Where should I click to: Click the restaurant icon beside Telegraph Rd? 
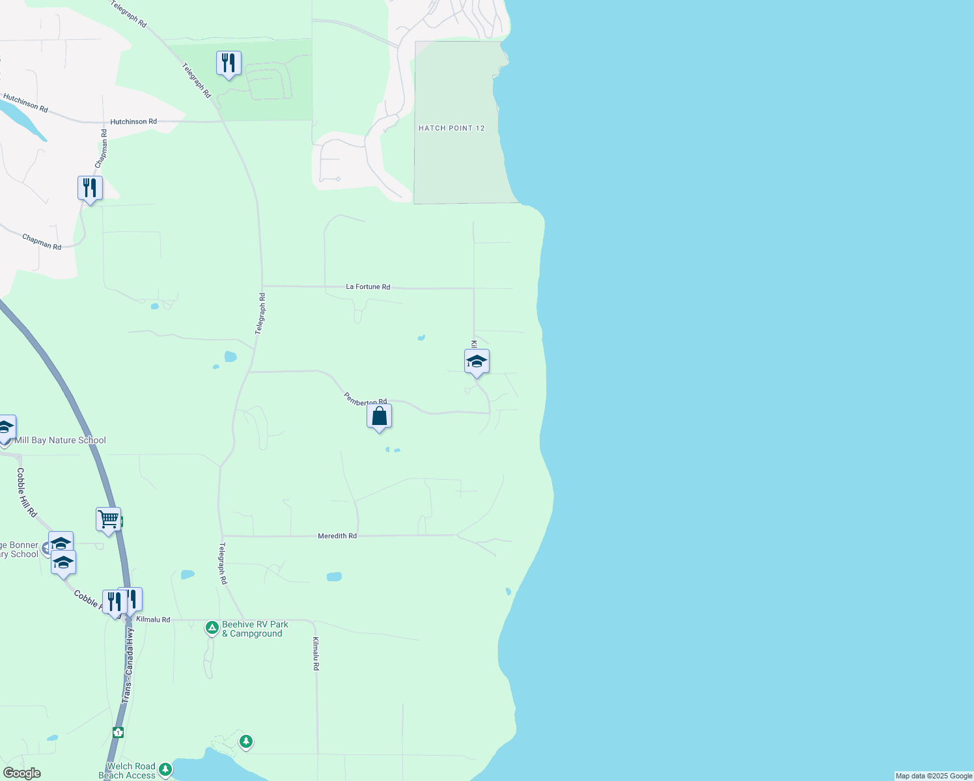click(229, 63)
